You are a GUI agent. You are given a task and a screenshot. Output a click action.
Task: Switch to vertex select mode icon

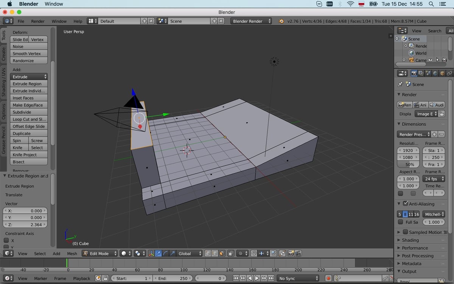tap(208, 253)
